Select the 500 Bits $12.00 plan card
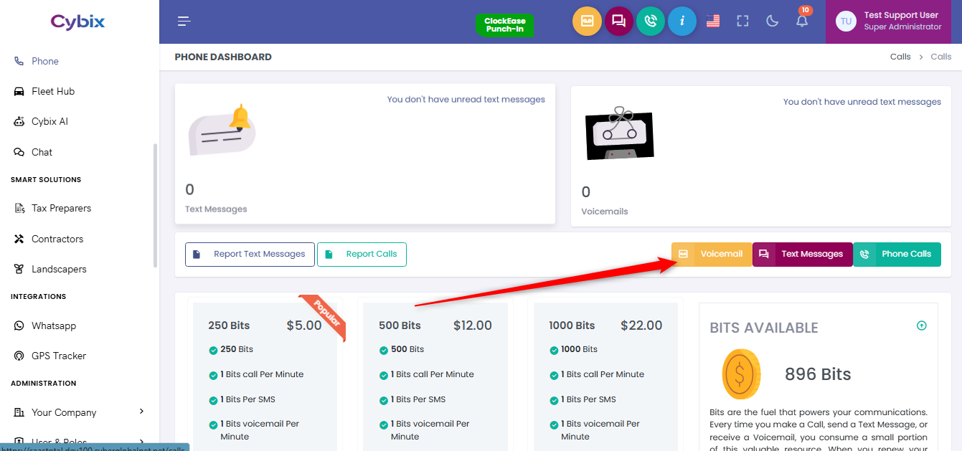Image resolution: width=962 pixels, height=451 pixels. coord(435,376)
